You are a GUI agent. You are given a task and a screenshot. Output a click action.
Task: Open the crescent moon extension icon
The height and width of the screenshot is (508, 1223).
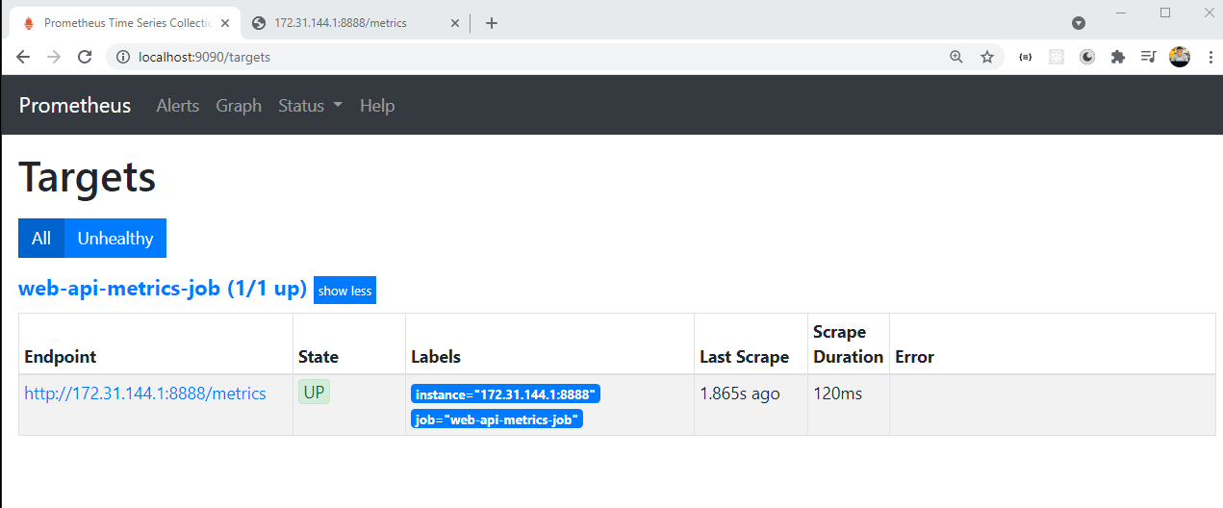coord(1087,57)
